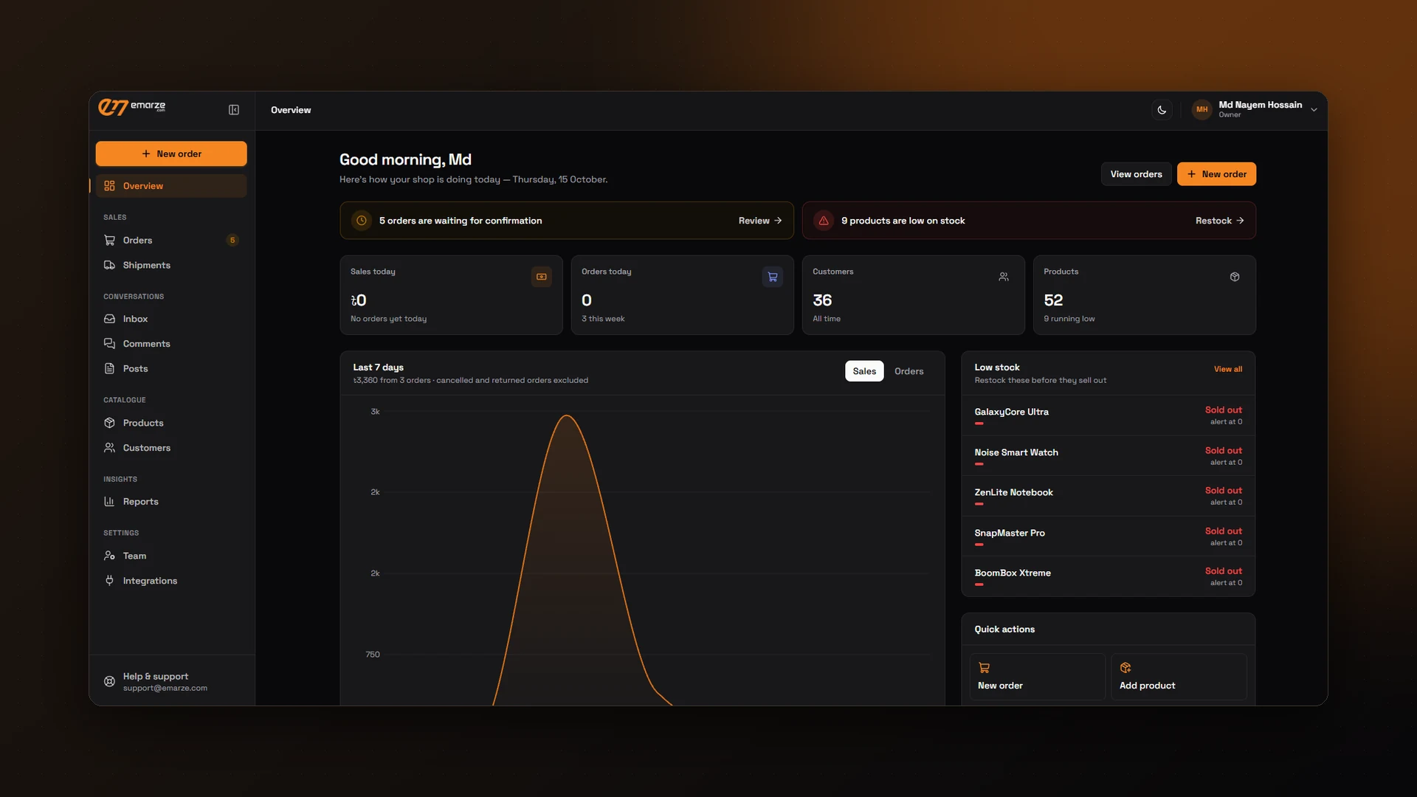Click View all in Low stock panel
Image resolution: width=1417 pixels, height=797 pixels.
[1227, 369]
